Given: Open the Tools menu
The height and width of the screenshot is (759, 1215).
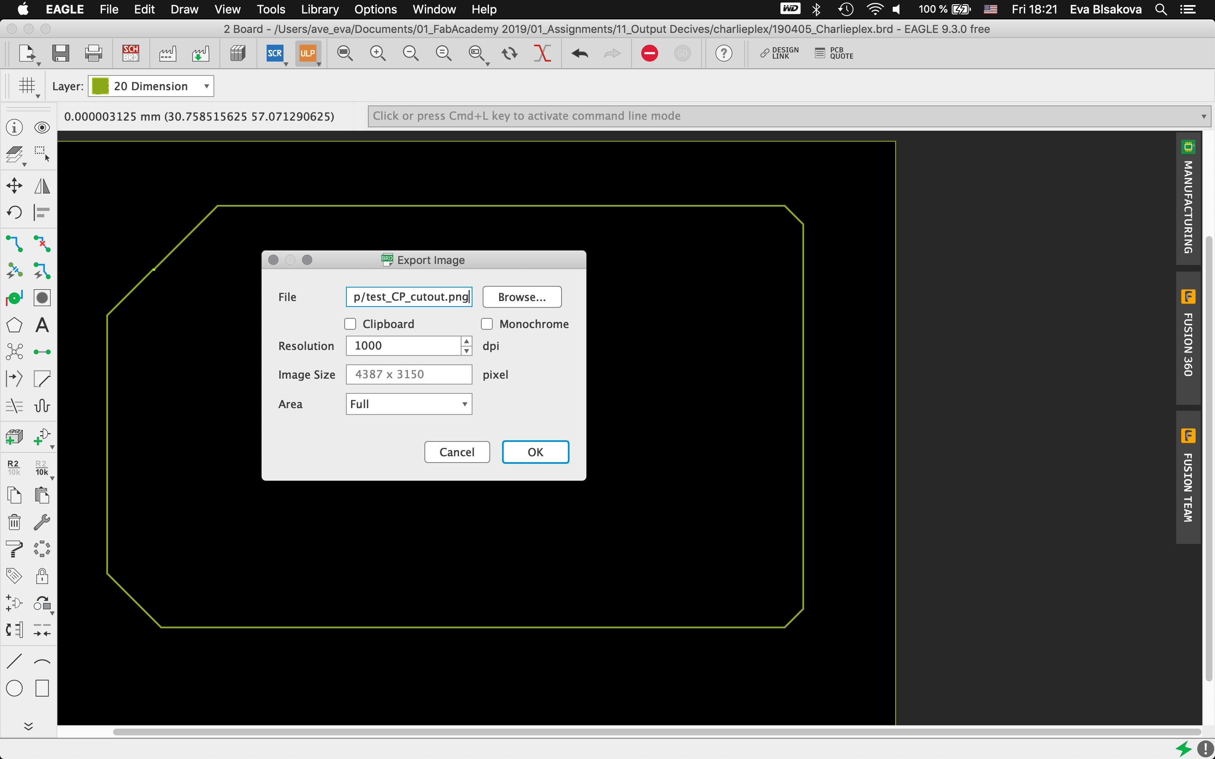Looking at the screenshot, I should (x=270, y=9).
